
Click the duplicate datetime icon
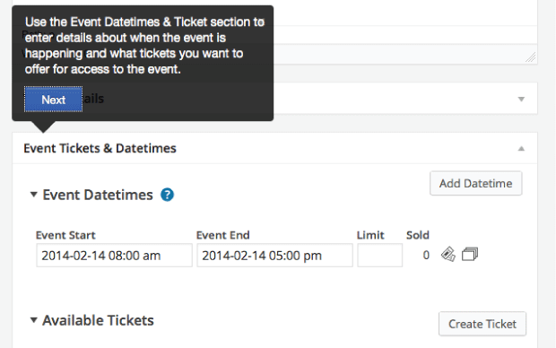click(x=470, y=255)
